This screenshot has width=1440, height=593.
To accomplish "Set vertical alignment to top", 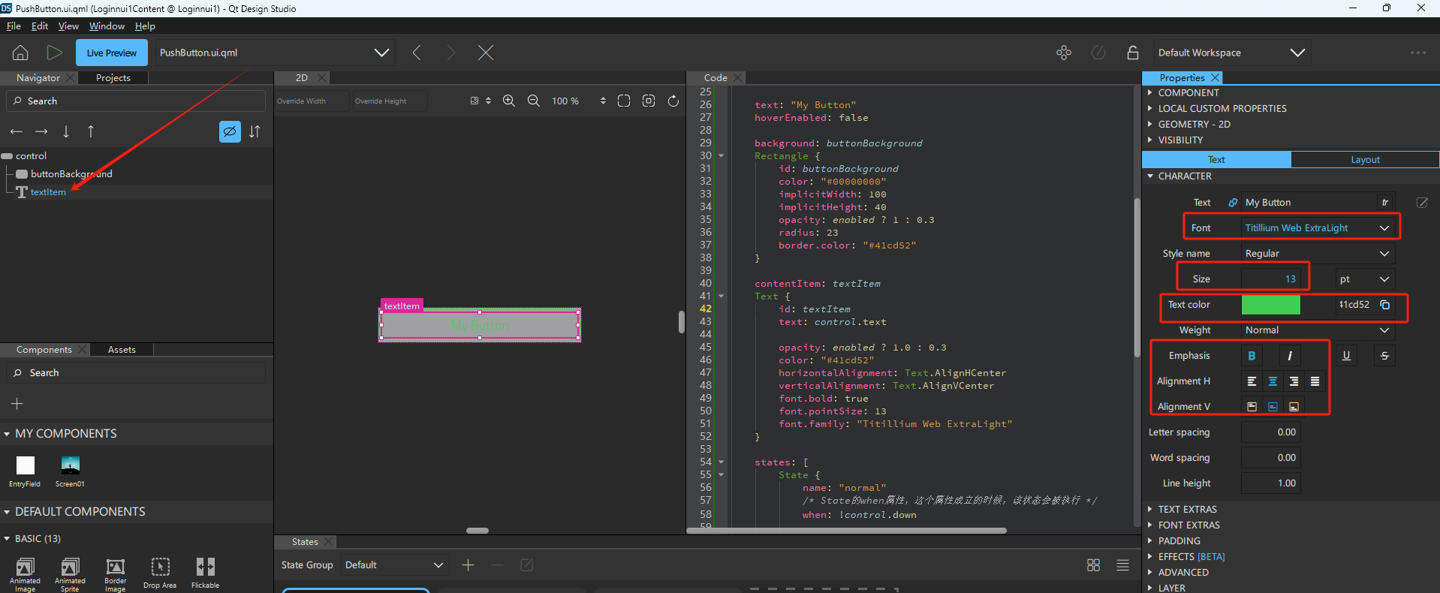I will pyautogui.click(x=1252, y=407).
